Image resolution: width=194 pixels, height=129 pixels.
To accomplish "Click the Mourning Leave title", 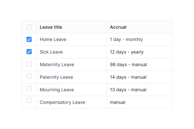I will (57, 90).
